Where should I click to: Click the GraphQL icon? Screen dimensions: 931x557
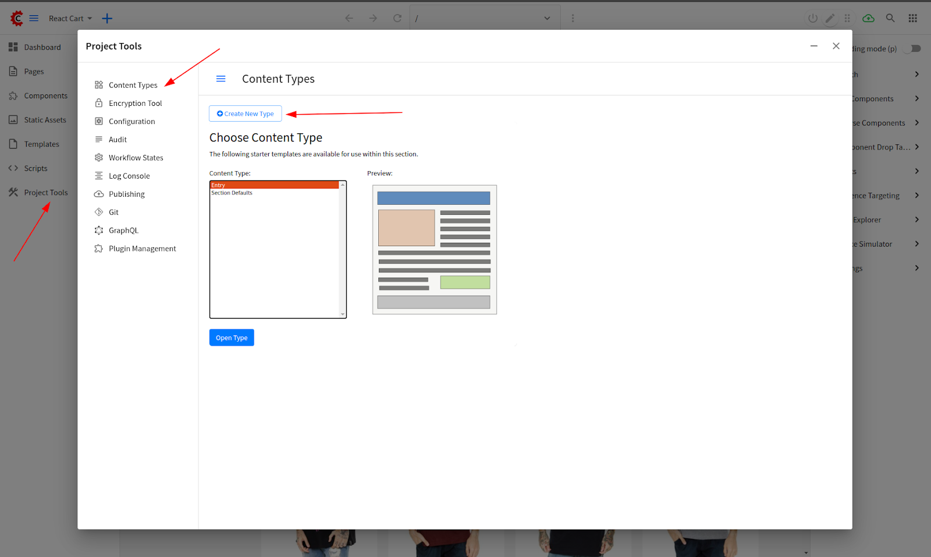(x=99, y=230)
